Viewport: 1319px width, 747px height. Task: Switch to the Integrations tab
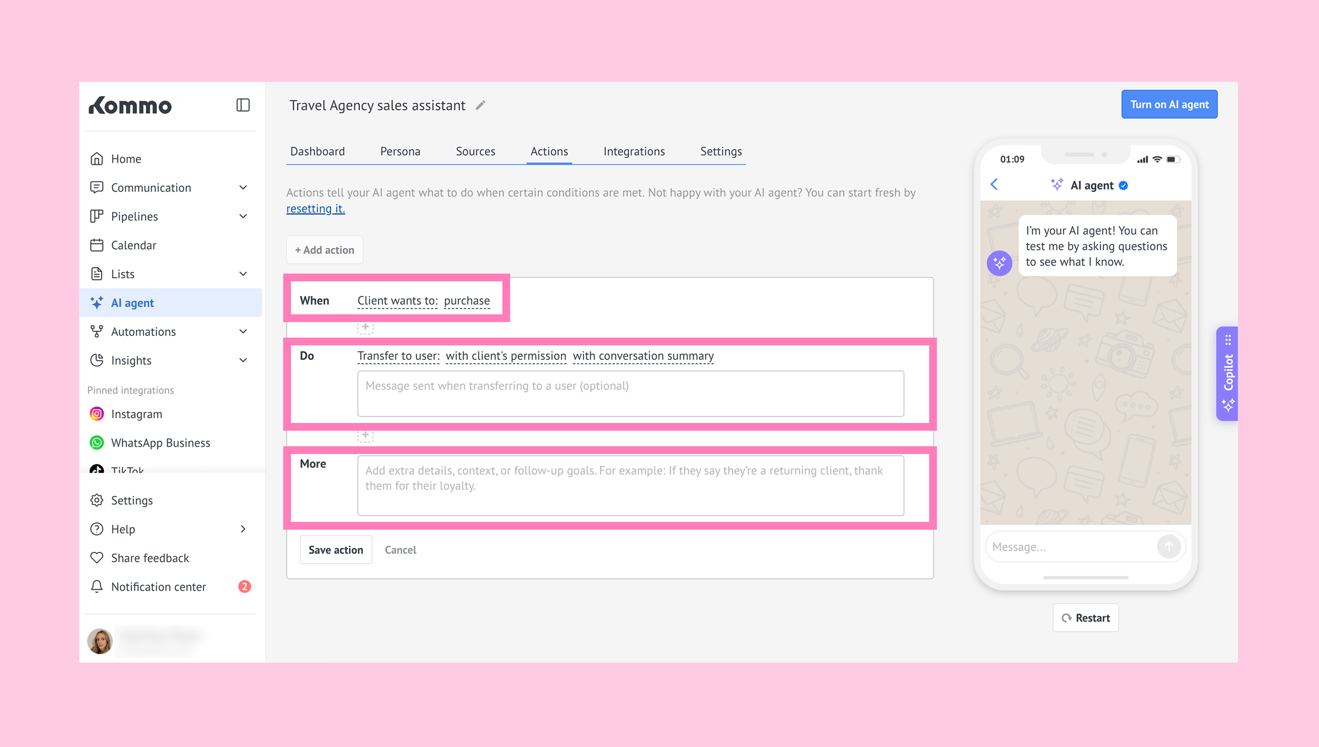[634, 151]
